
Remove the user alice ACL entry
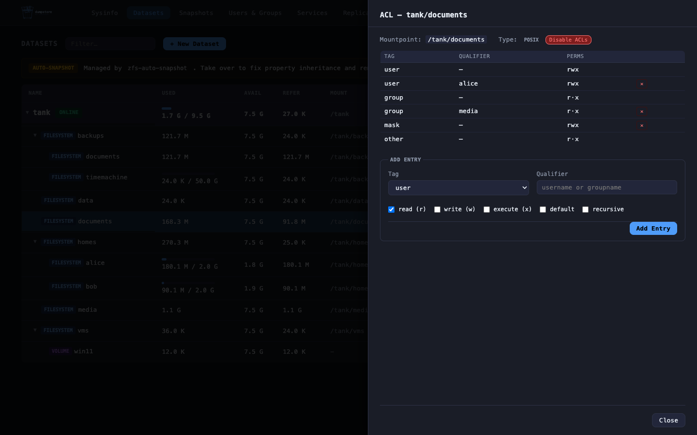tap(642, 84)
